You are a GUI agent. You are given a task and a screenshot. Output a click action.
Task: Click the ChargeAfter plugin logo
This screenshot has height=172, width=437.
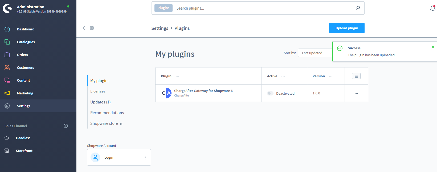(167, 93)
